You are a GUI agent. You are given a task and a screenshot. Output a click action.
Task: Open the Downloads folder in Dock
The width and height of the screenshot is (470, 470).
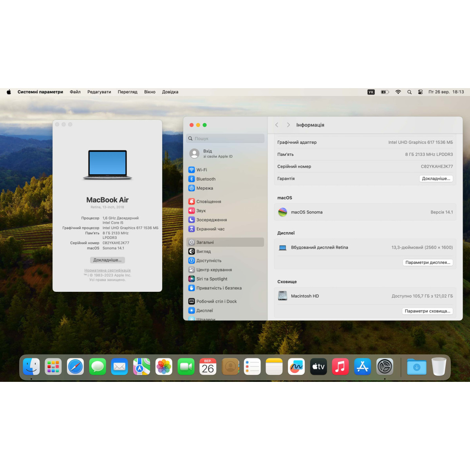(417, 367)
